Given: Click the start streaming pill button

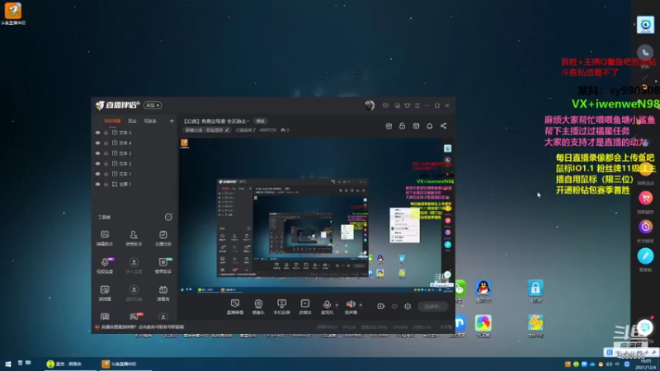Looking at the screenshot, I should [x=432, y=306].
